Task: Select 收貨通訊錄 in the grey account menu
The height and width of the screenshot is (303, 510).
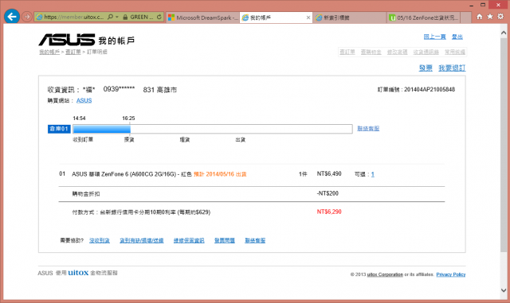Action: [426, 52]
